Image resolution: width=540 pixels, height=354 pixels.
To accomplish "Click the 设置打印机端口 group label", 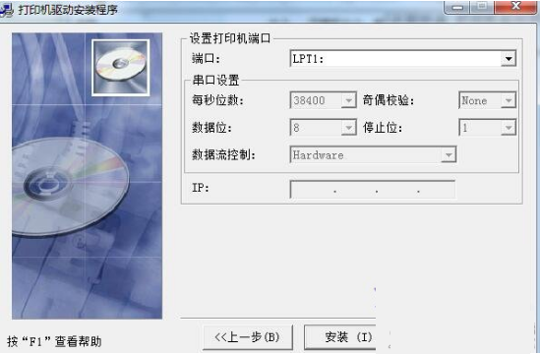I will (230, 38).
